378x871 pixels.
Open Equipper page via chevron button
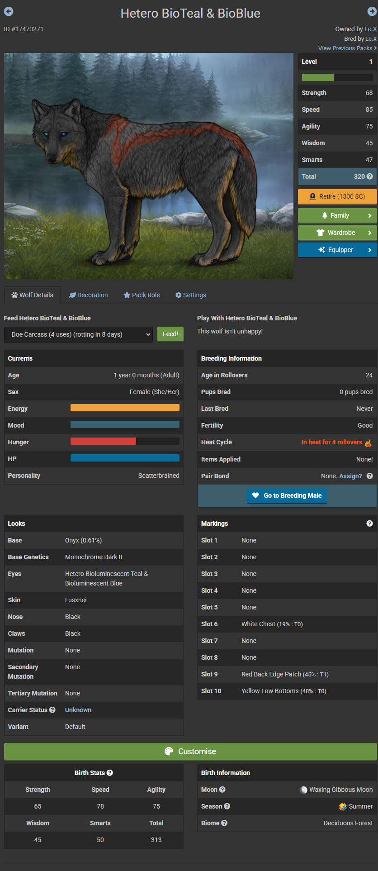pos(337,250)
